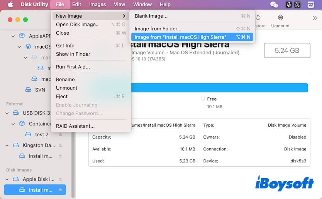
Task: Eject Kingston disk using its eject icon
Action: (x=60, y=145)
